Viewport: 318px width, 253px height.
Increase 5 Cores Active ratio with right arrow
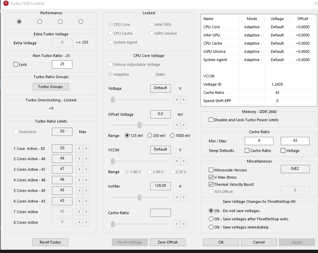click(86, 190)
